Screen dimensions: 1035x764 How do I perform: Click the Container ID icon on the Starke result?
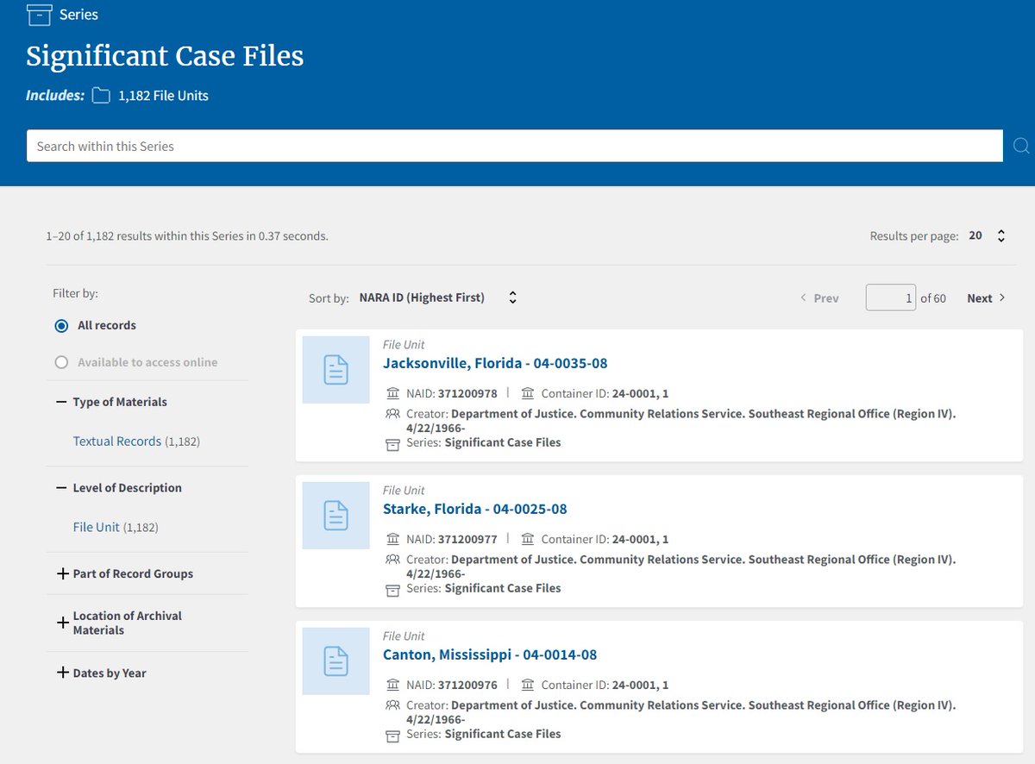(529, 538)
